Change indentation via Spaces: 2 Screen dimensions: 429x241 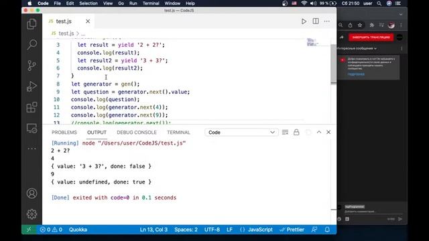[x=186, y=230]
